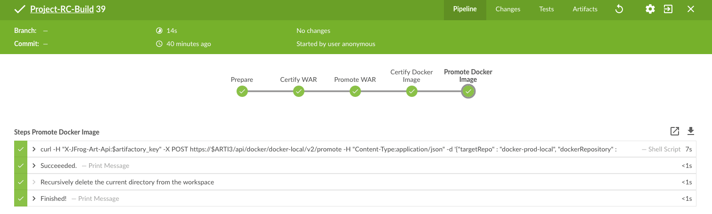712x214 pixels.
Task: Select the Certify WAR stage node
Action: (298, 91)
